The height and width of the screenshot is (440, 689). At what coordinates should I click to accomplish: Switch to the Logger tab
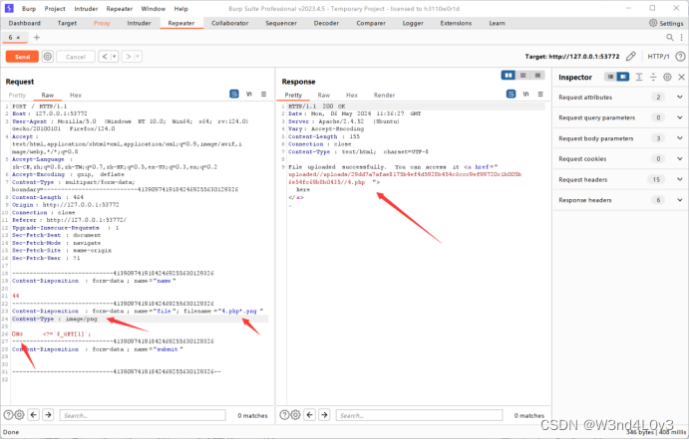(x=413, y=23)
